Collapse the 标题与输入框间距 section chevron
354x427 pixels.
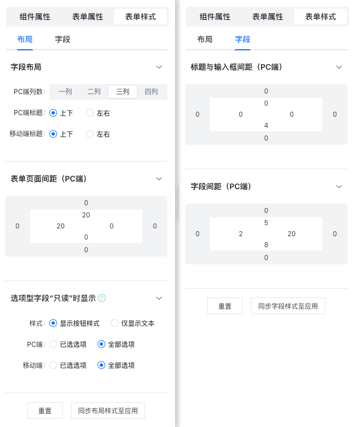339,67
